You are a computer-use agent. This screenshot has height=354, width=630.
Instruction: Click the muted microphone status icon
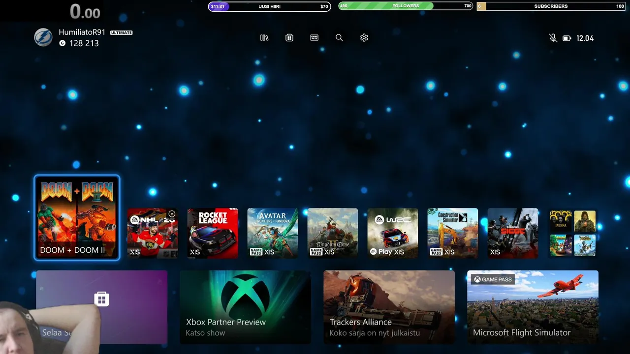click(x=553, y=38)
